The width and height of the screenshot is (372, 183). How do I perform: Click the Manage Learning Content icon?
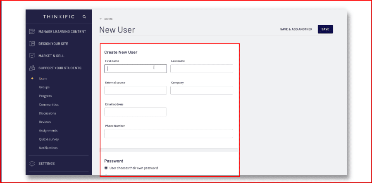[32, 31]
